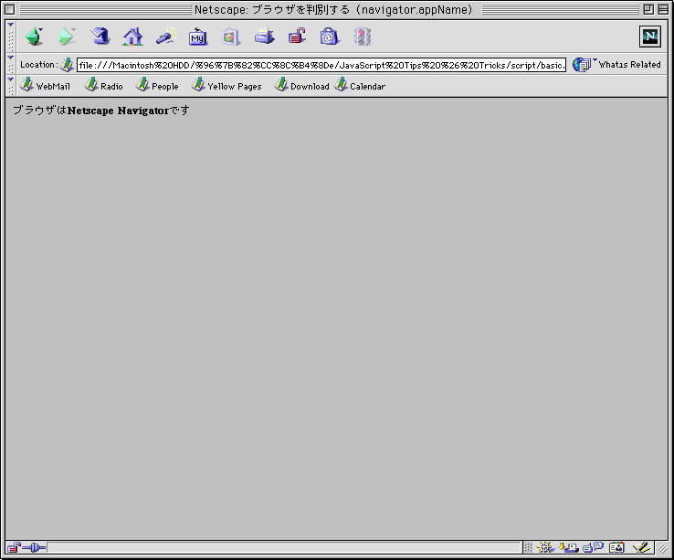Click the window zoom box
This screenshot has height=560, width=674.
click(648, 9)
